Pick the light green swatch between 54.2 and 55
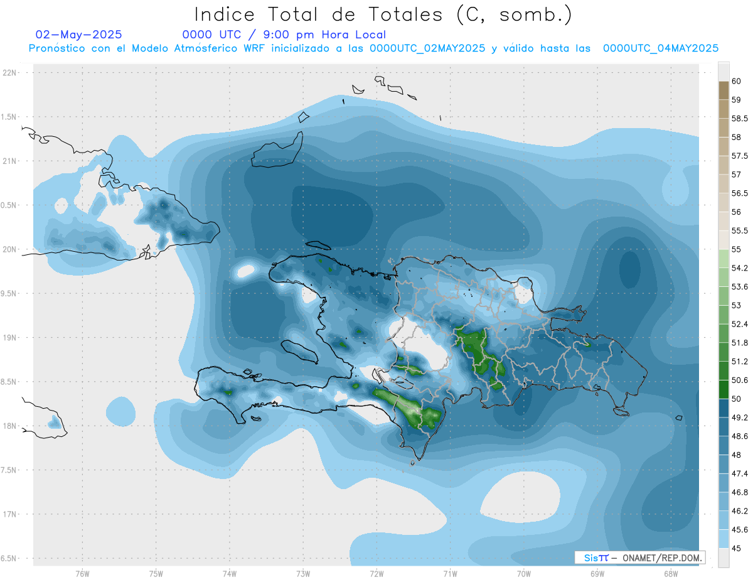This screenshot has width=753, height=582. 724,259
